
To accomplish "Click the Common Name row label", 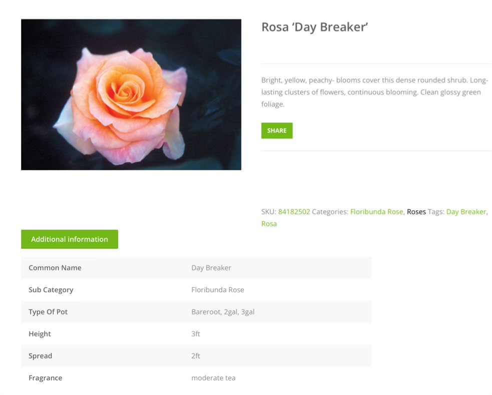I will 55,268.
